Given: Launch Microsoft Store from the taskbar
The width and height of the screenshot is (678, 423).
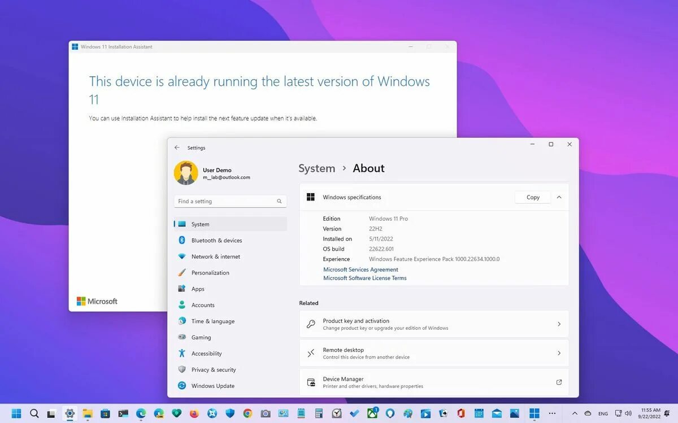Looking at the screenshot, I should pyautogui.click(x=105, y=414).
